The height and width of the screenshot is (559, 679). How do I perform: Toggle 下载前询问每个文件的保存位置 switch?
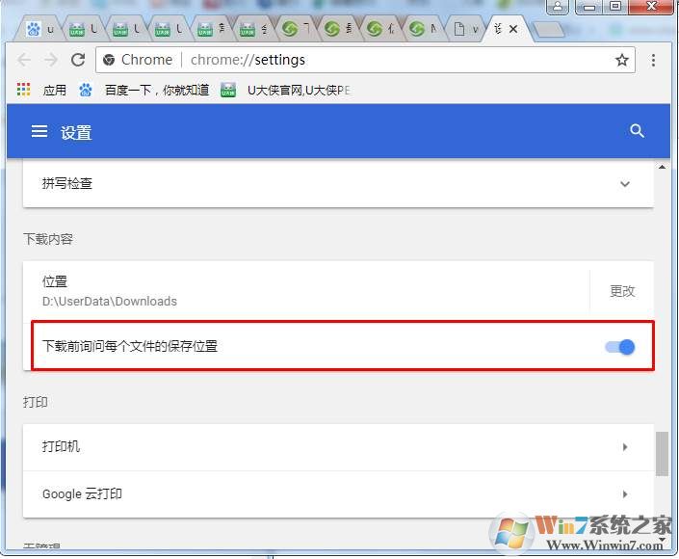pyautogui.click(x=620, y=346)
